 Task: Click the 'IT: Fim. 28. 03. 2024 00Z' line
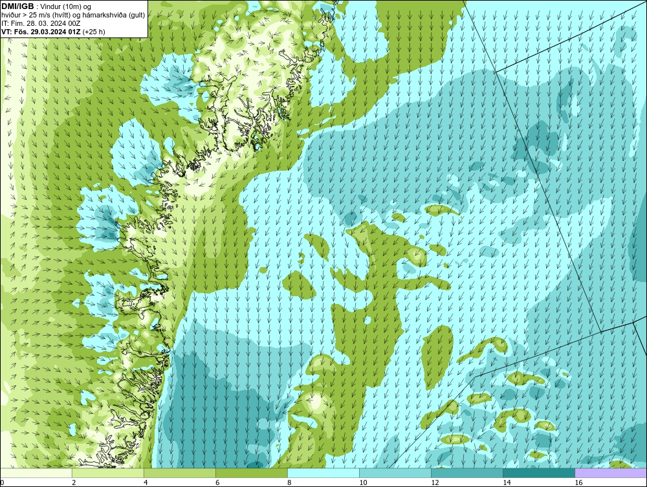point(40,23)
